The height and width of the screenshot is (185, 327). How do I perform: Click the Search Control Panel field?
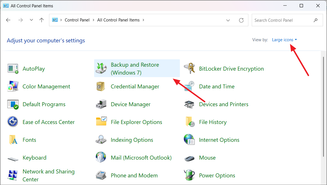287,20
